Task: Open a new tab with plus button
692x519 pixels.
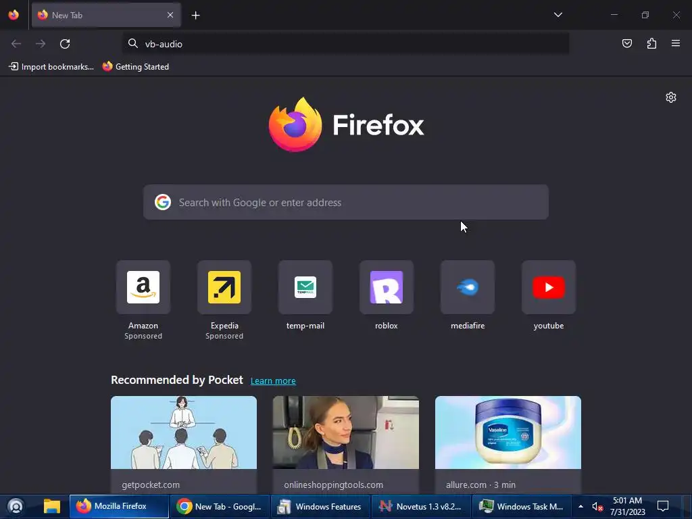Action: pos(195,16)
